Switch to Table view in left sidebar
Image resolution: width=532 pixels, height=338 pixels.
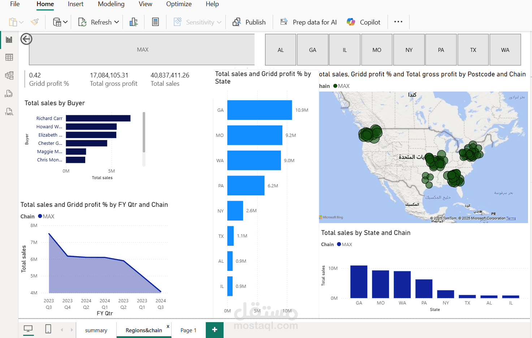[x=9, y=57]
